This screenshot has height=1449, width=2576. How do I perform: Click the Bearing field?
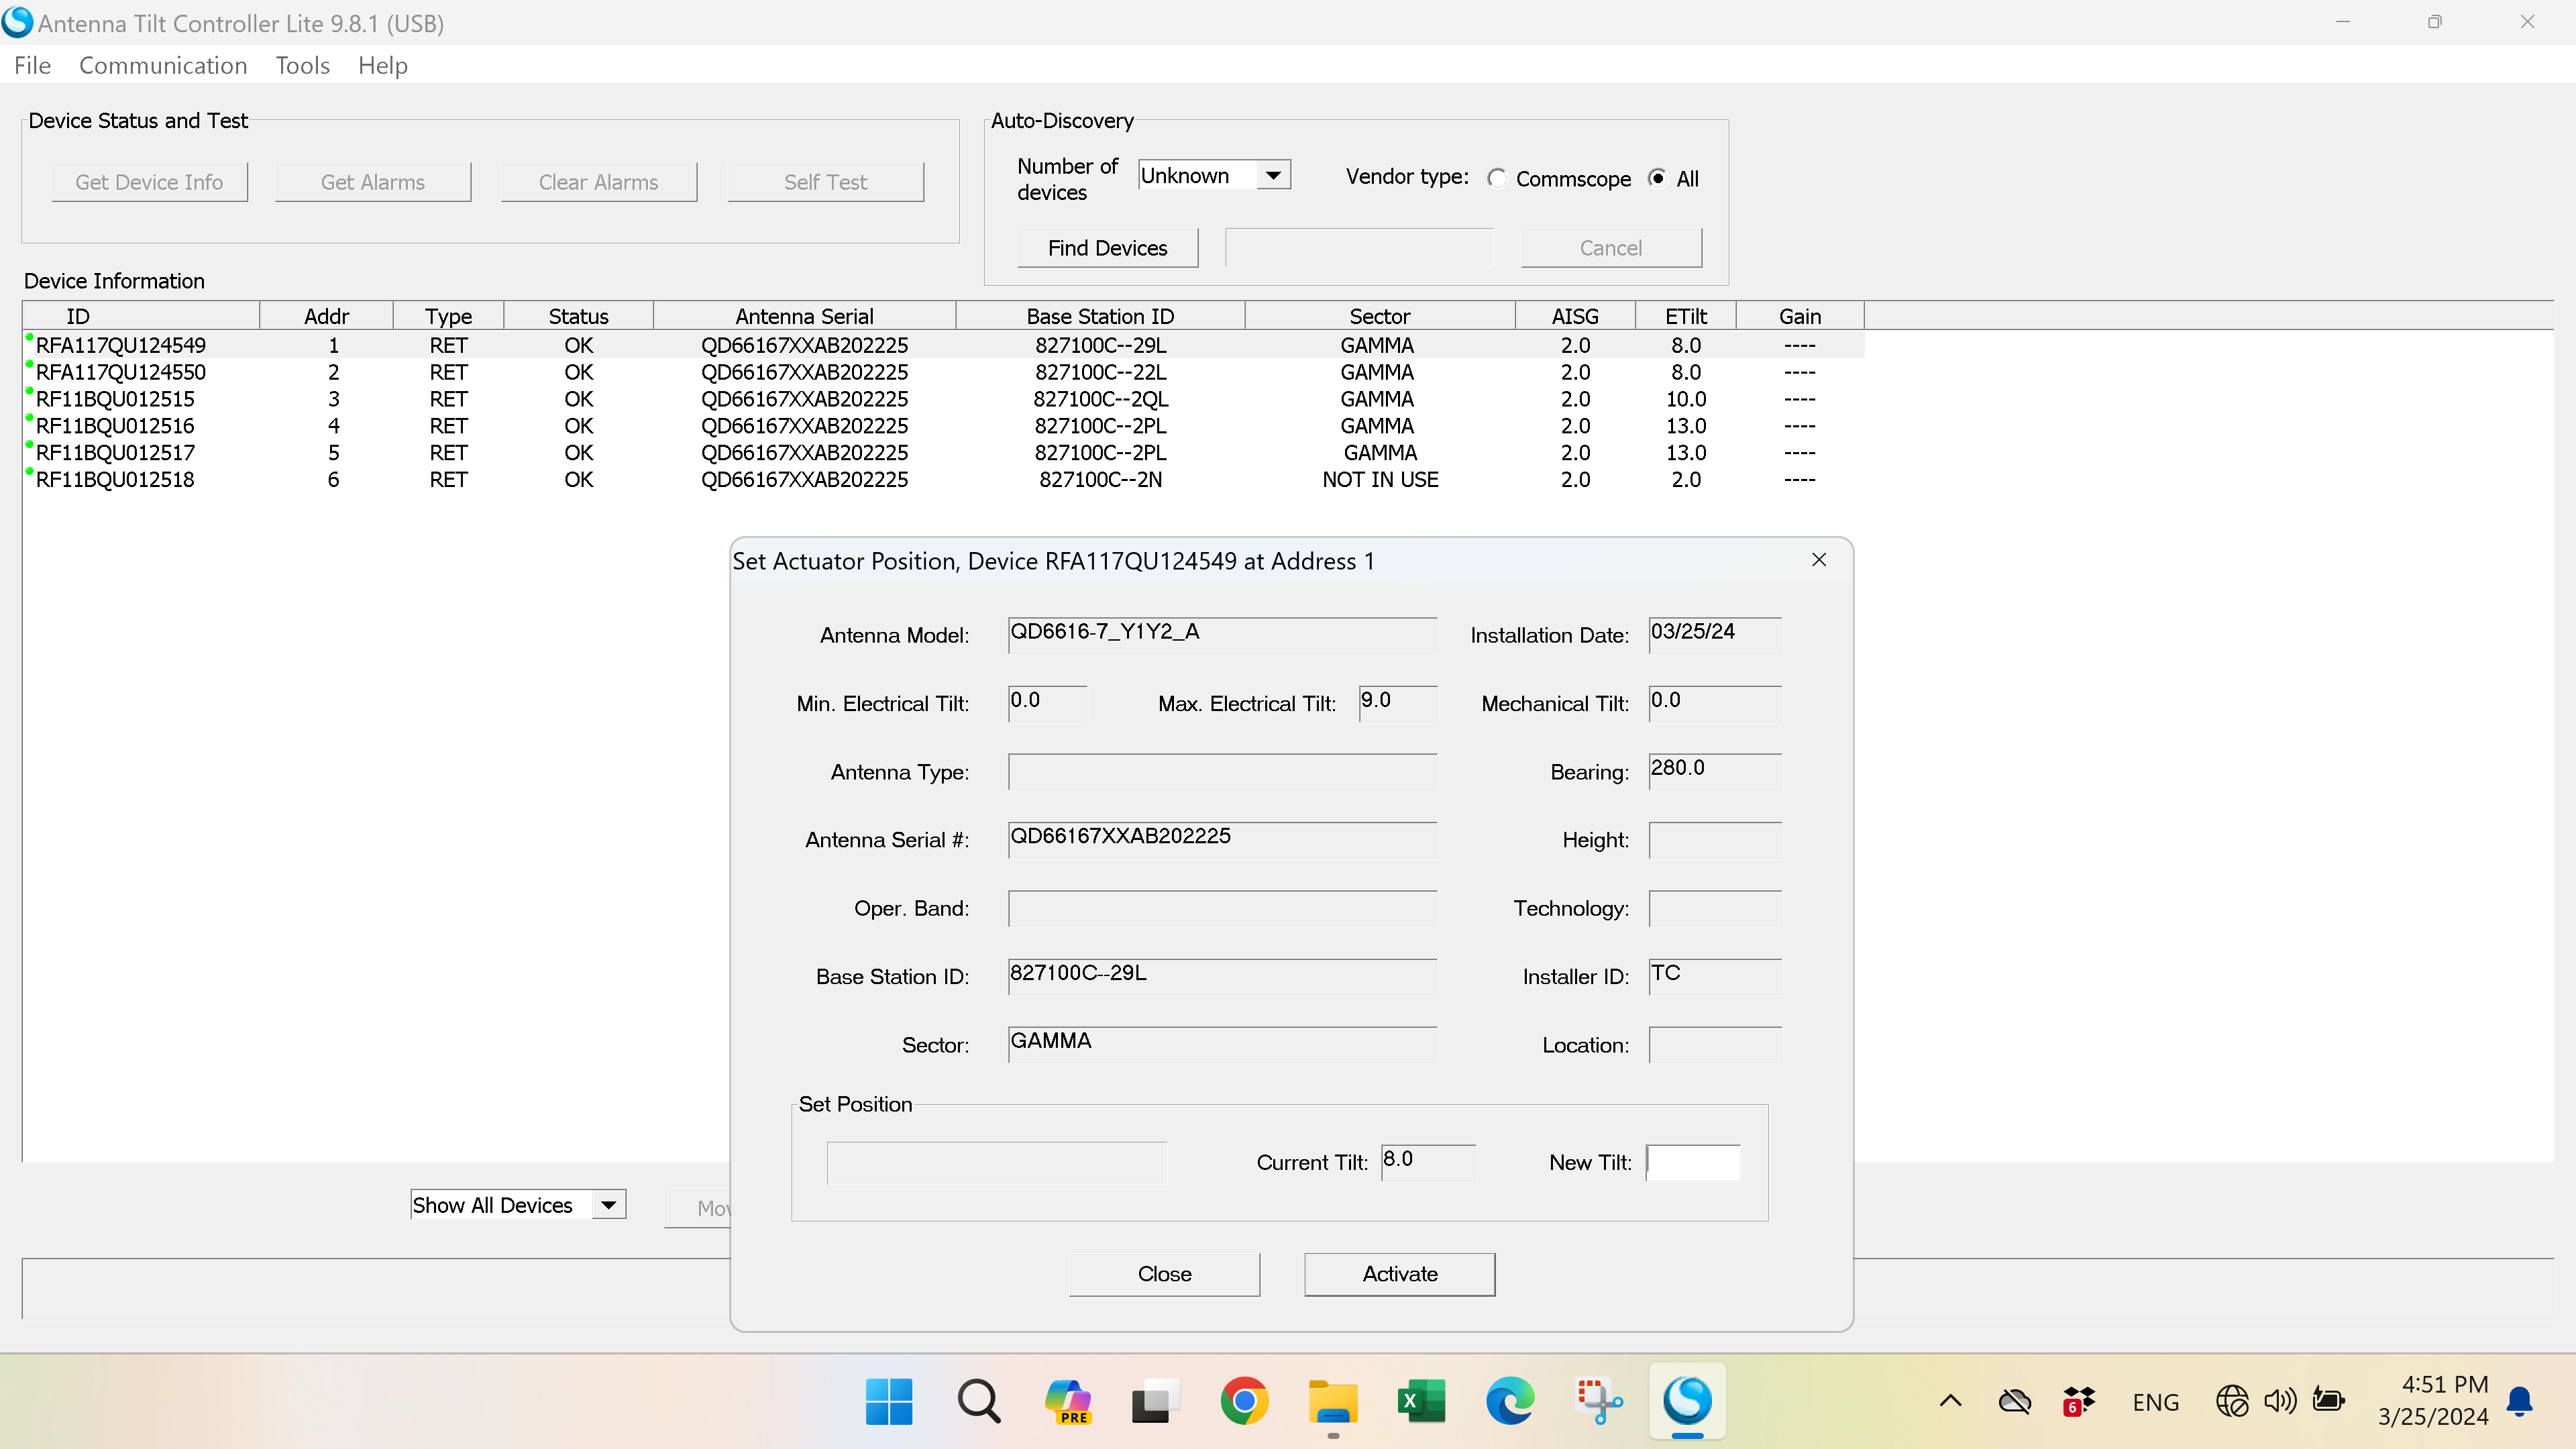click(x=1715, y=771)
